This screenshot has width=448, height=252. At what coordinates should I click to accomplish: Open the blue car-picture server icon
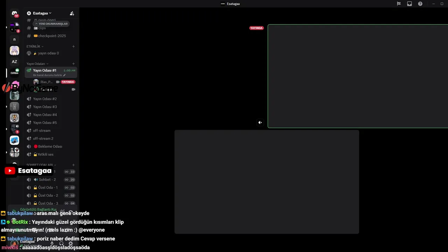click(14, 140)
